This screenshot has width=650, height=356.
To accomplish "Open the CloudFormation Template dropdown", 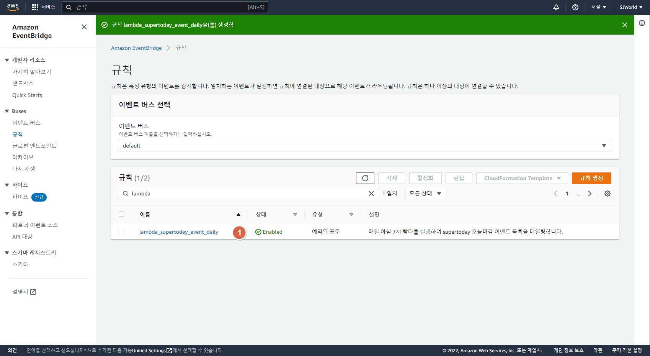I will [x=522, y=178].
